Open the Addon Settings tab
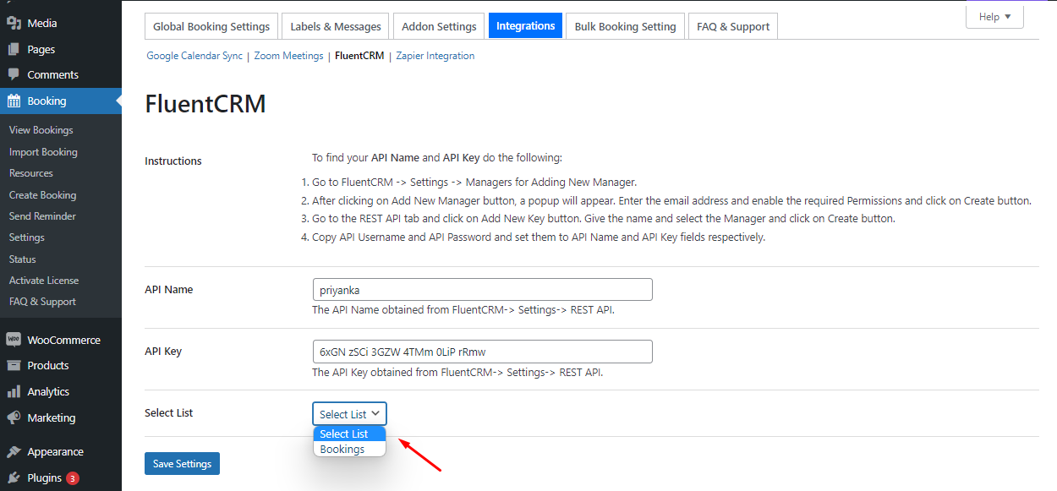1057x491 pixels. [x=439, y=26]
